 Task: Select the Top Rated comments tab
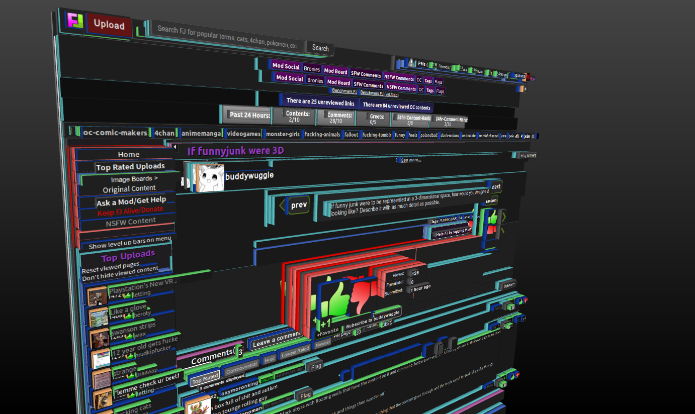[205, 378]
